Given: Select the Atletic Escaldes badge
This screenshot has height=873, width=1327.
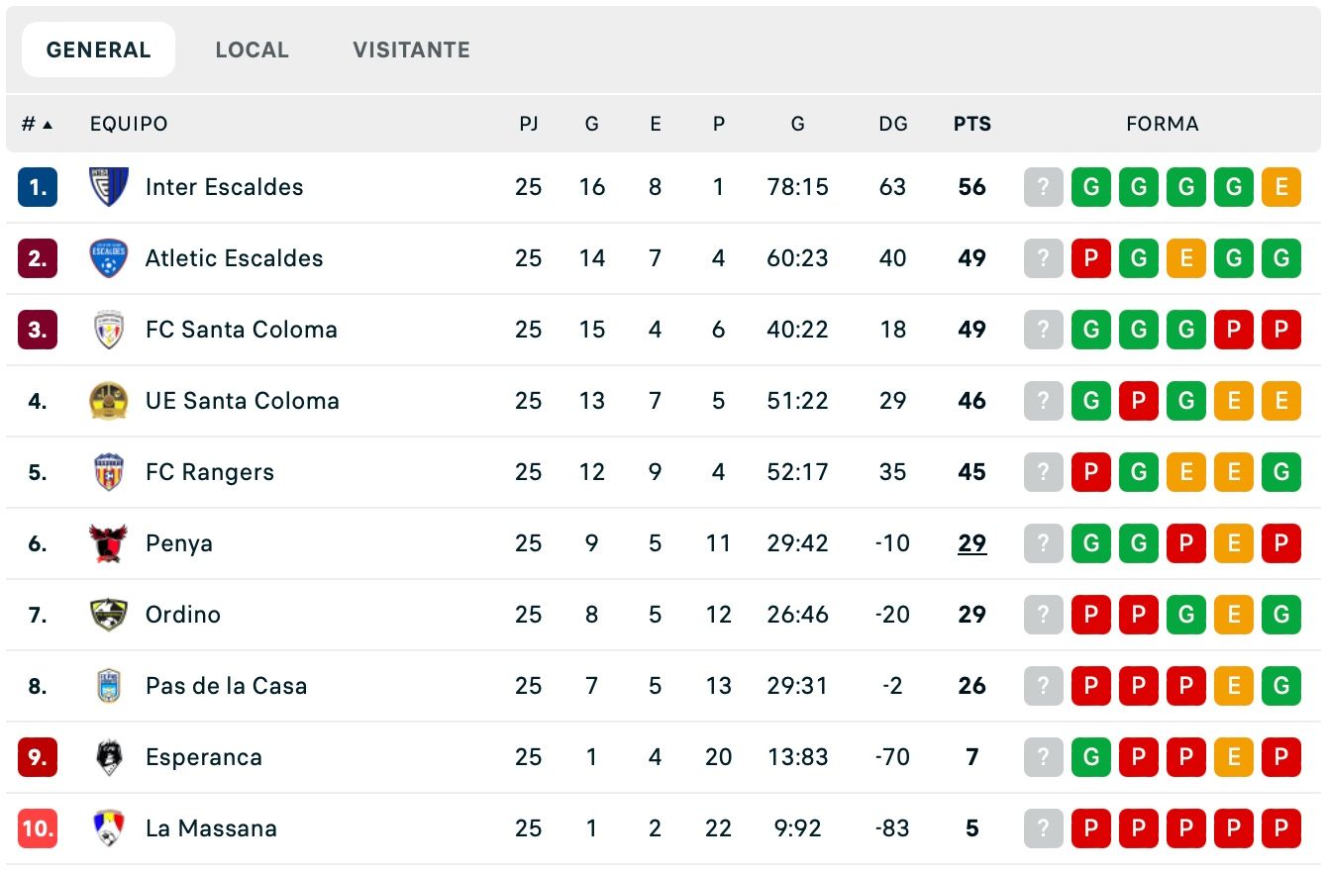Looking at the screenshot, I should coord(109,257).
